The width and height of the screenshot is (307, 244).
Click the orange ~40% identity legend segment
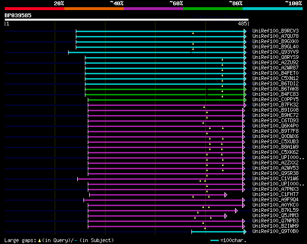[x=94, y=9]
